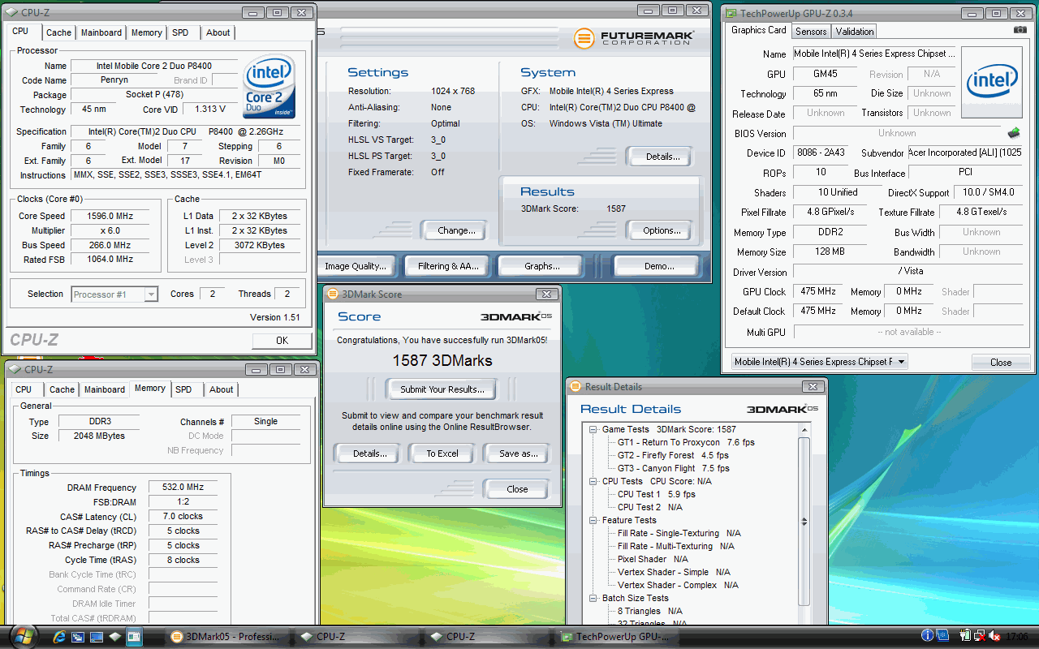Screen dimensions: 1039x649
Task: Open the Filtering & AA options
Action: click(x=448, y=266)
